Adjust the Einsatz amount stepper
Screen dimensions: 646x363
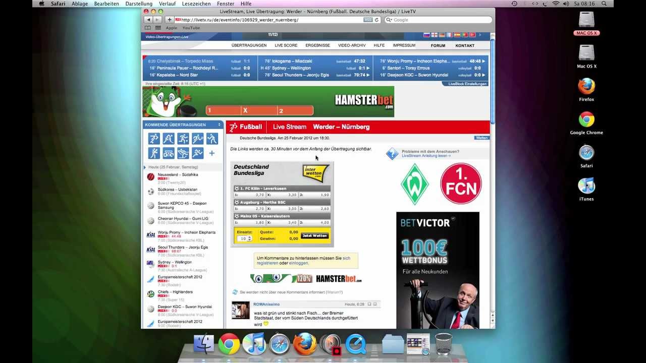(249, 238)
